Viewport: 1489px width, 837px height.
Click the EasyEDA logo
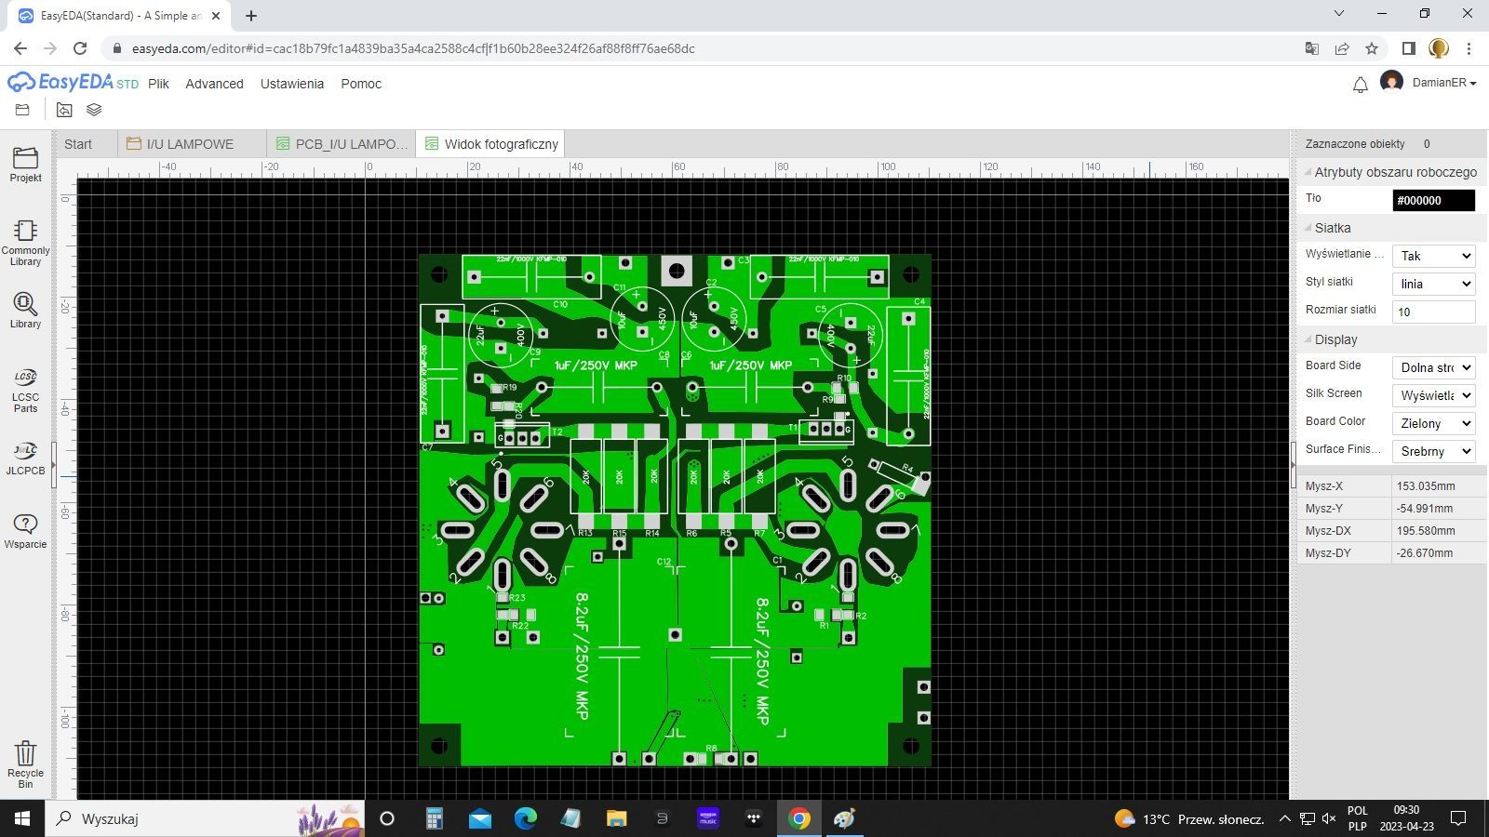pos(73,83)
